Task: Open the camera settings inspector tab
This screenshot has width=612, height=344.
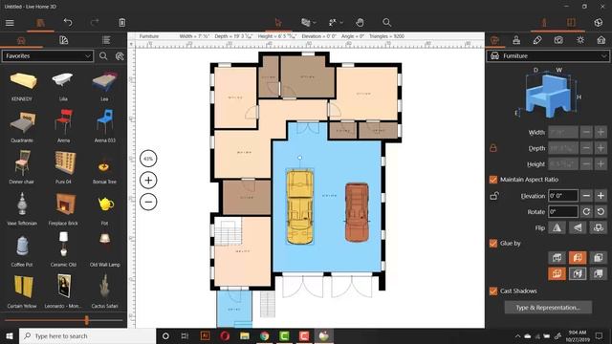Action: 558,40
